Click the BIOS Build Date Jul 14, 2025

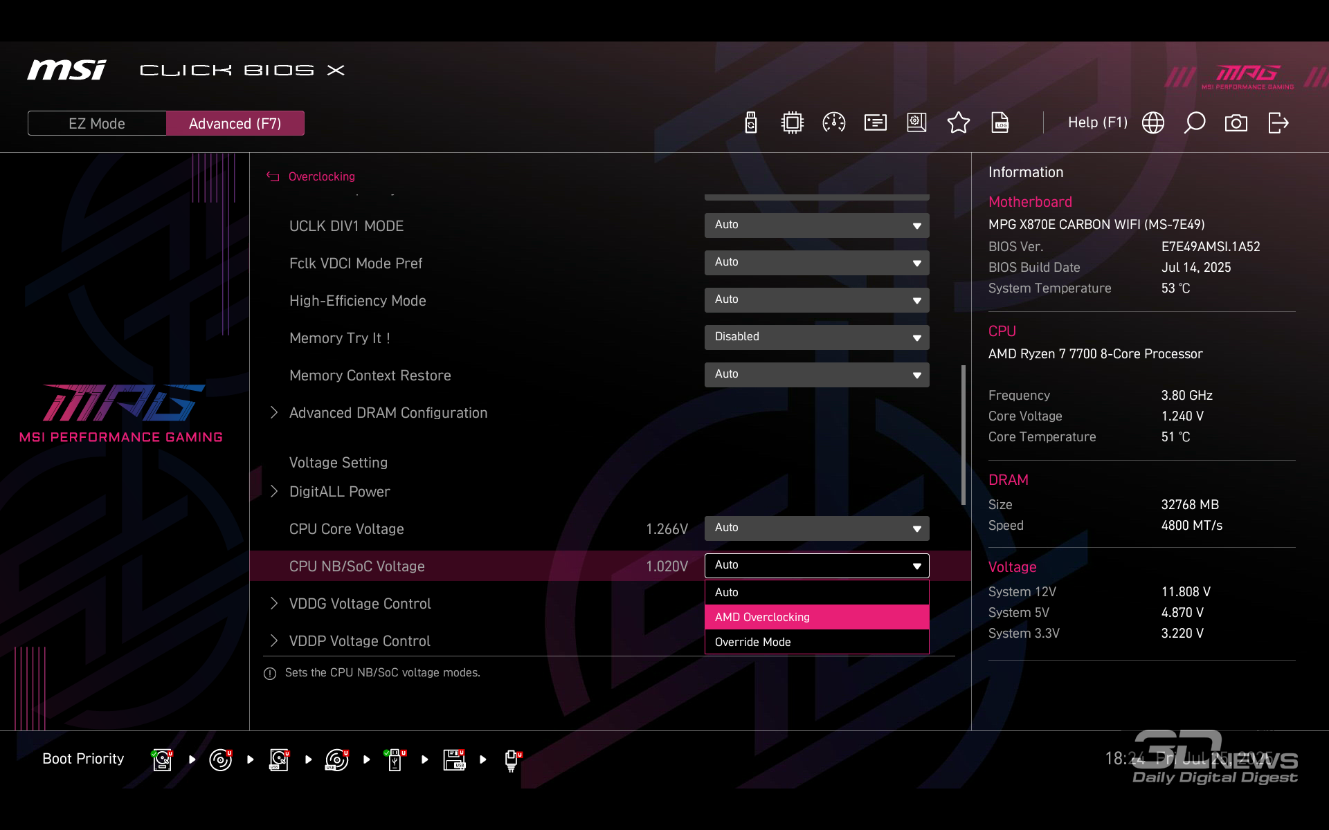point(1196,268)
